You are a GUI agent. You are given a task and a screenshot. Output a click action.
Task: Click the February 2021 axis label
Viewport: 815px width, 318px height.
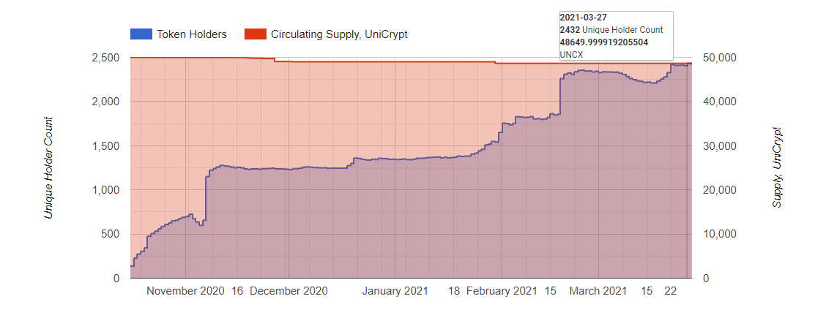point(502,291)
